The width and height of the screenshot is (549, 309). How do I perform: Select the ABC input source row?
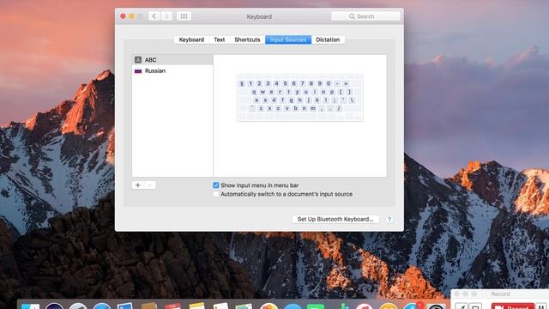[x=172, y=60]
